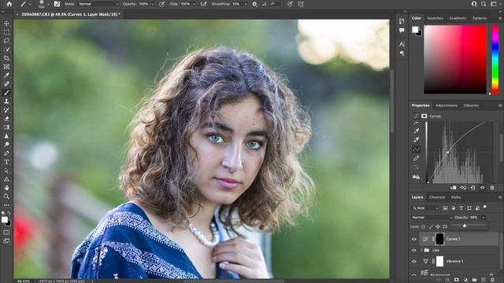Select the Pen tool
504x283 pixels.
tap(6, 153)
